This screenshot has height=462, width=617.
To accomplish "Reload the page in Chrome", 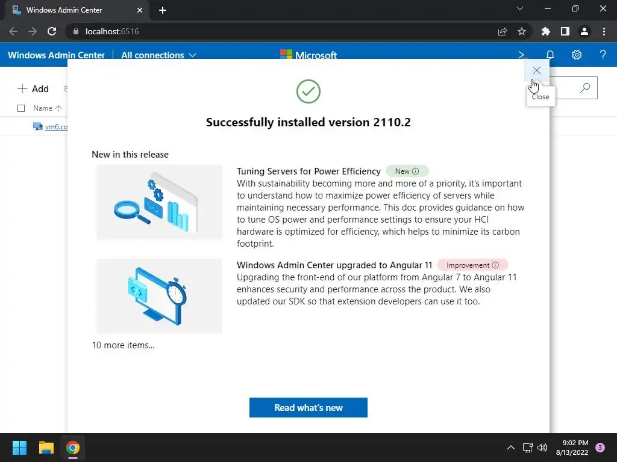I will (x=52, y=31).
